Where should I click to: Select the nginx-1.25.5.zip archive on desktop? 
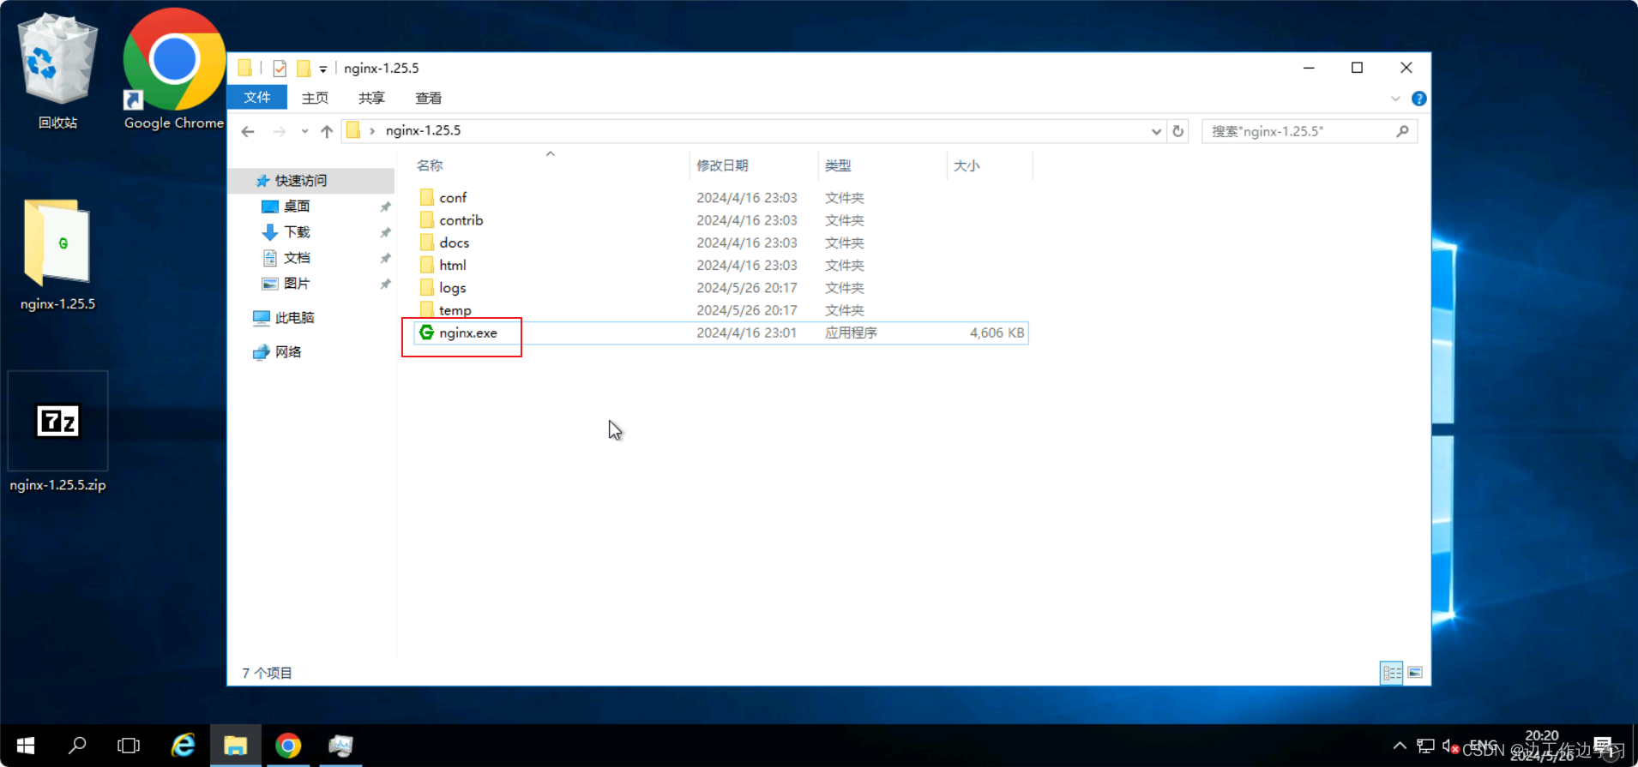pos(57,433)
